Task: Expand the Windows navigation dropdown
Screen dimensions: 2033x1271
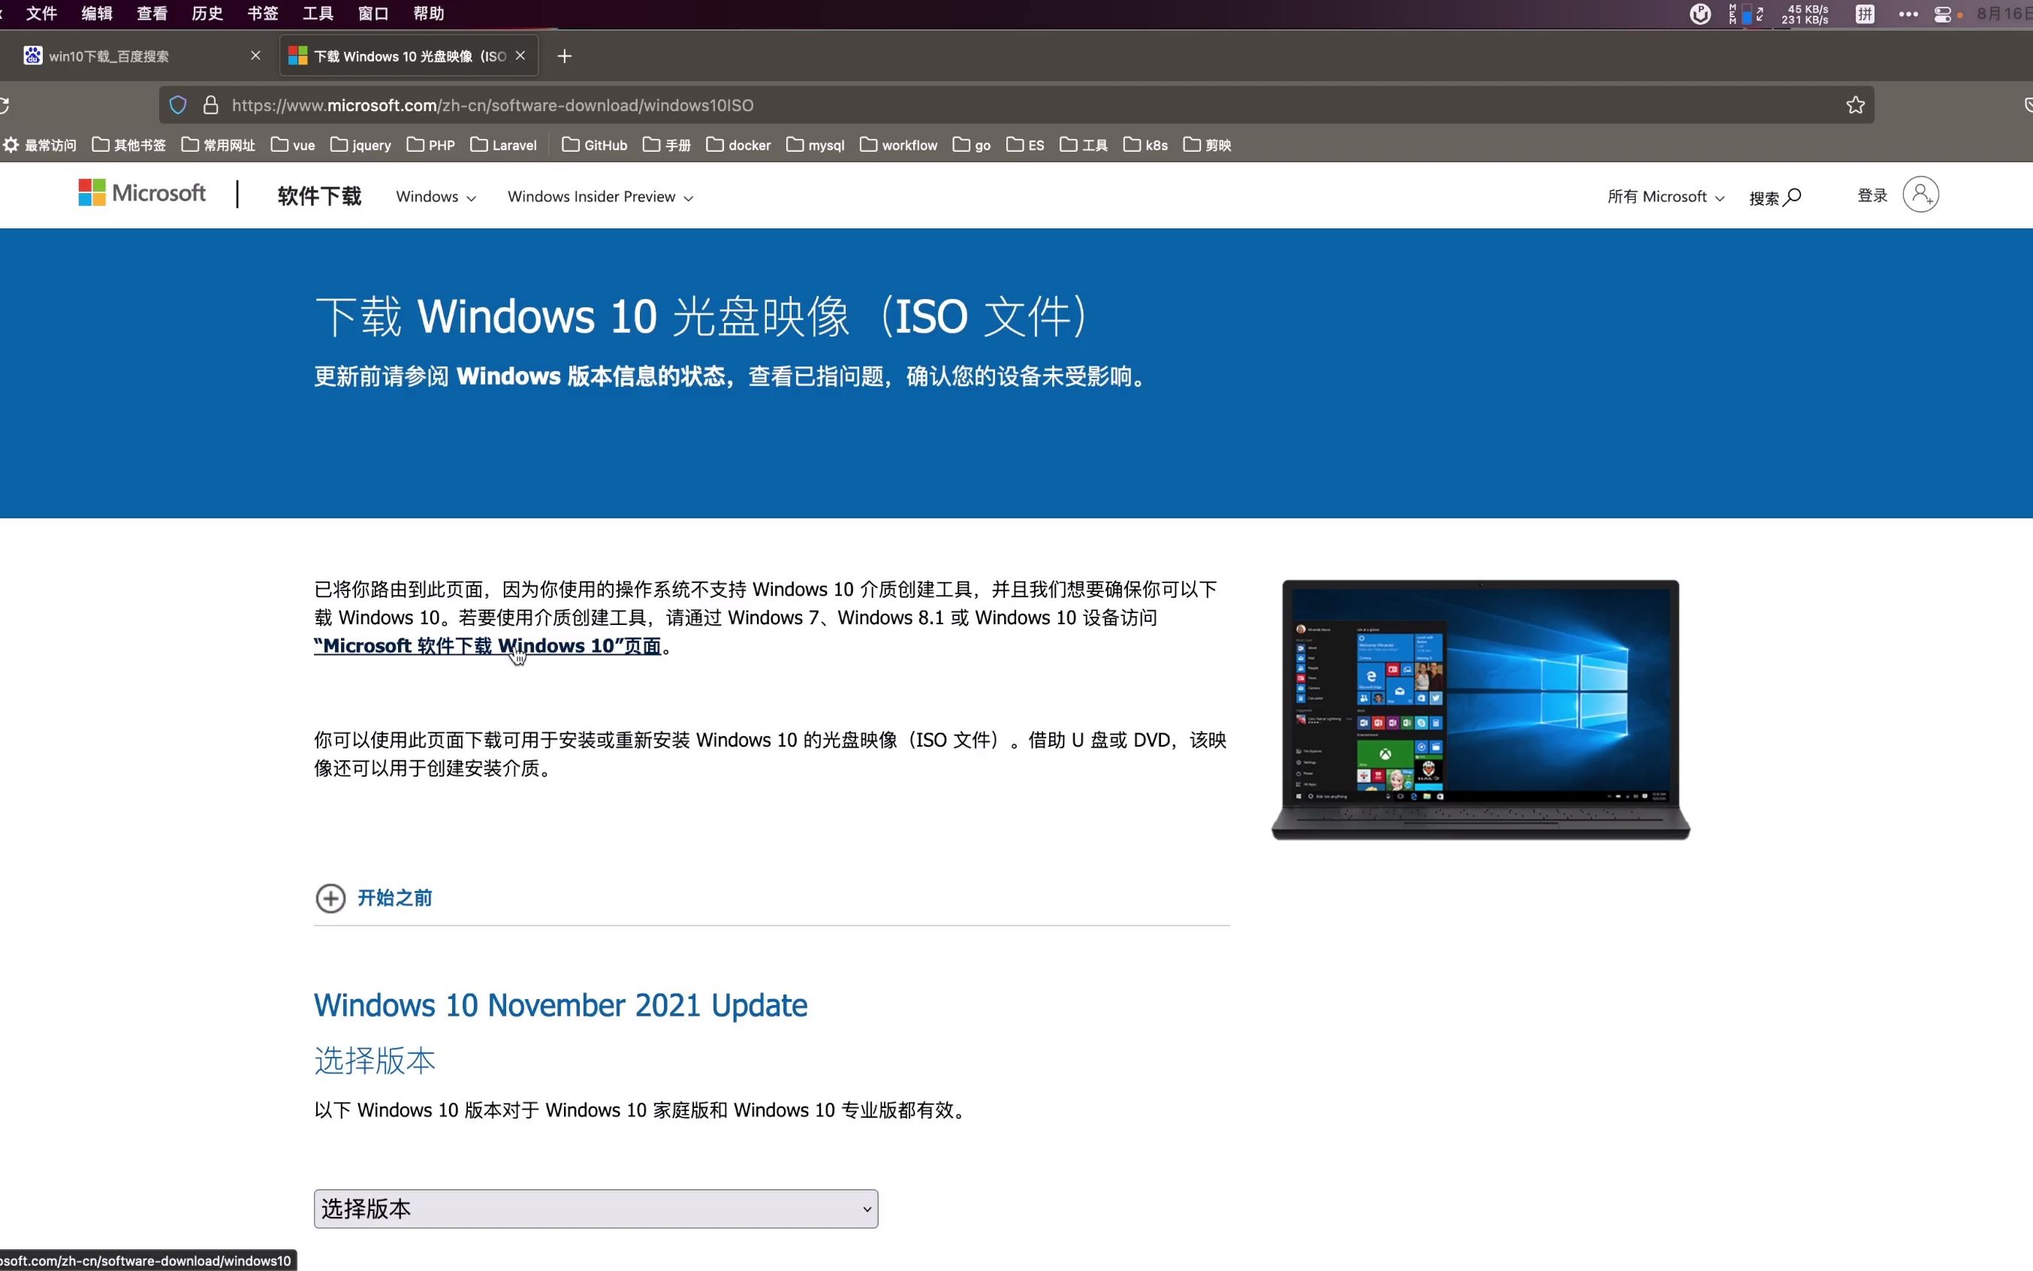Action: pos(436,197)
